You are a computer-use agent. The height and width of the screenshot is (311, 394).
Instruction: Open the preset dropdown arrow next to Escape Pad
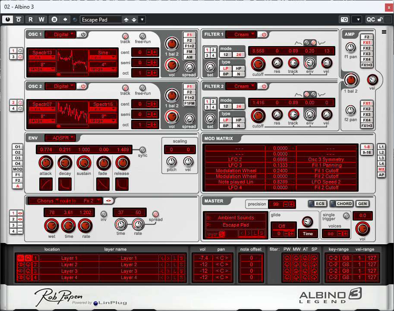click(x=142, y=19)
